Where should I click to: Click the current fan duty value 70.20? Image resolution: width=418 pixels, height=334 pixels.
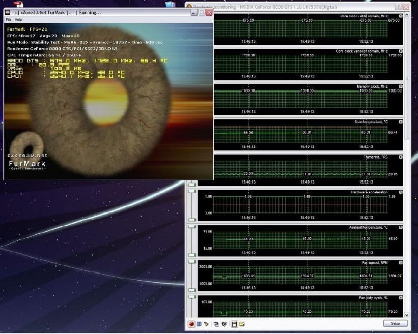tap(393, 312)
